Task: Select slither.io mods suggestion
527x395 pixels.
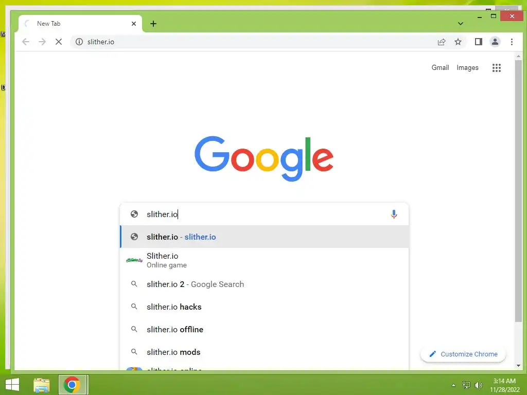Action: pyautogui.click(x=264, y=352)
